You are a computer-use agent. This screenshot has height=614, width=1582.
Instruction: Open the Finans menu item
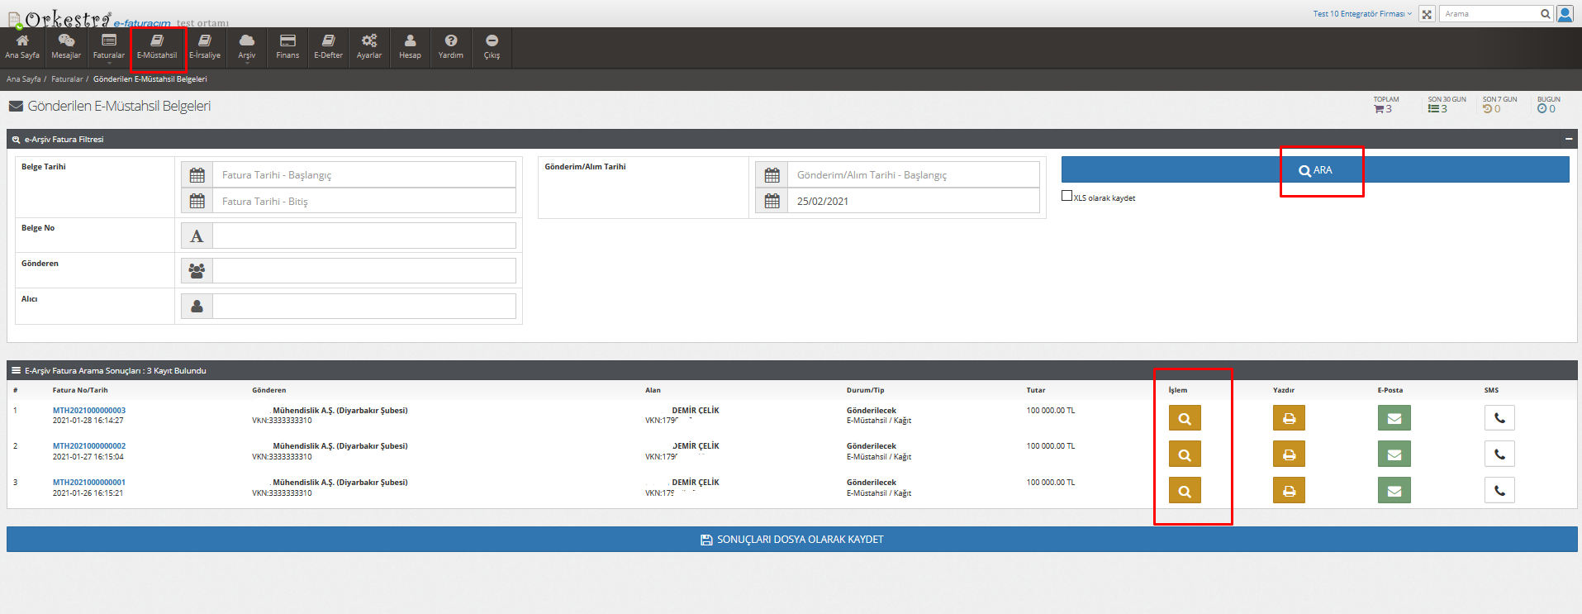pos(287,46)
